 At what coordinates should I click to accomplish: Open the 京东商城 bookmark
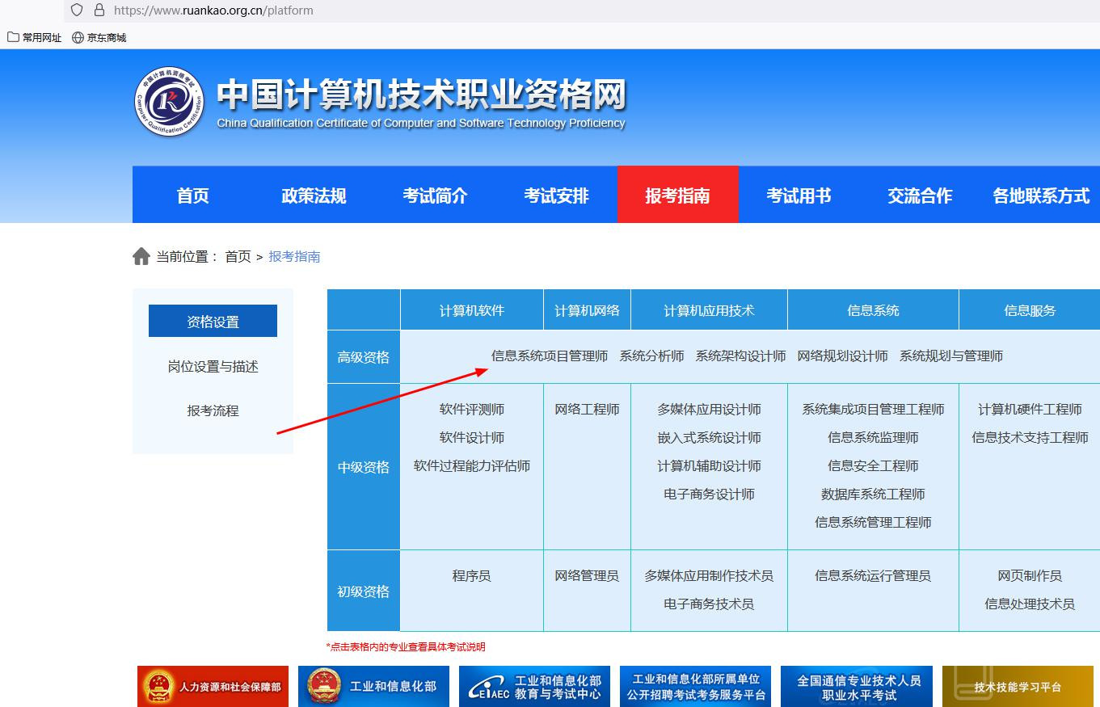[x=99, y=37]
